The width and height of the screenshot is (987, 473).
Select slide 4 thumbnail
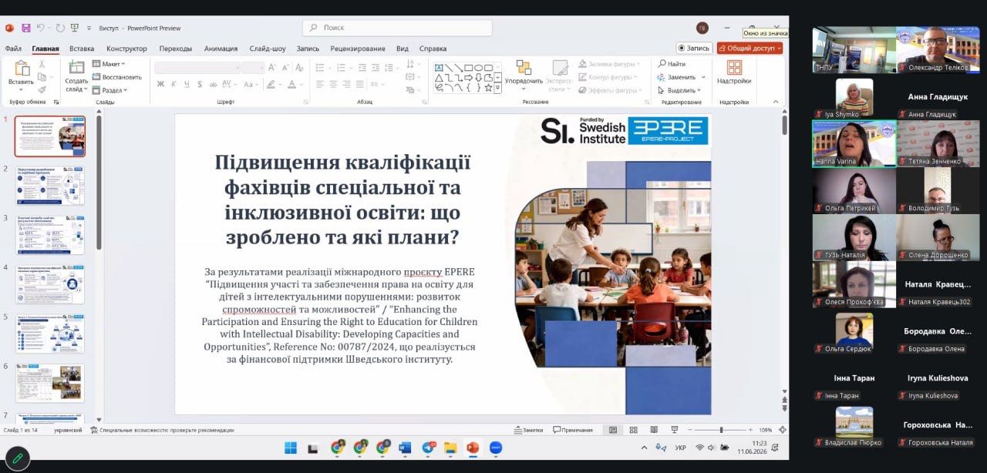[x=51, y=284]
